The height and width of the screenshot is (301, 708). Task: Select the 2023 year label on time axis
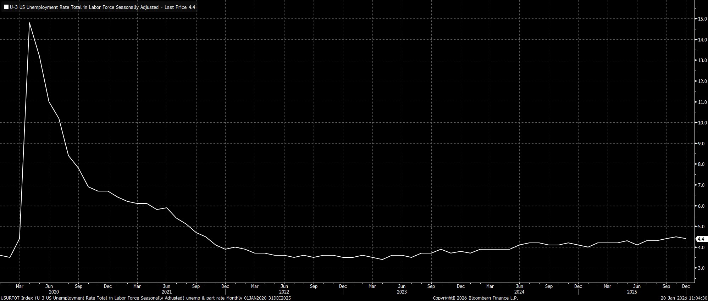click(x=402, y=292)
